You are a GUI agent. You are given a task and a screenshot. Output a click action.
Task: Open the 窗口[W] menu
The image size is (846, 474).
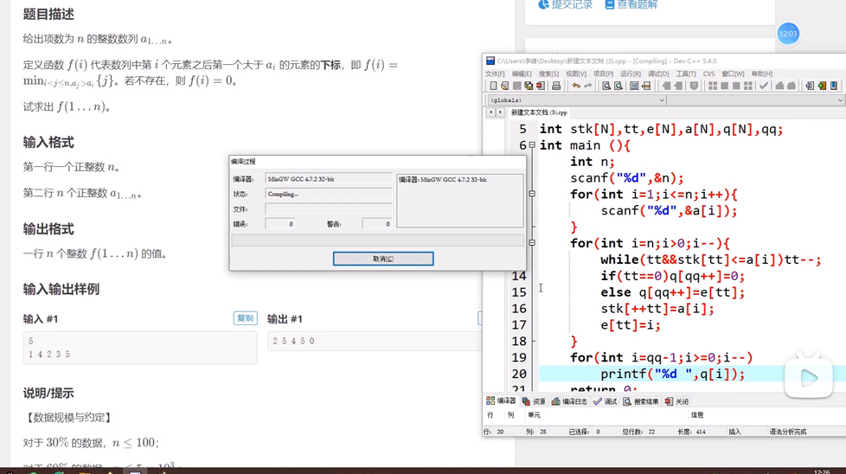pos(732,74)
